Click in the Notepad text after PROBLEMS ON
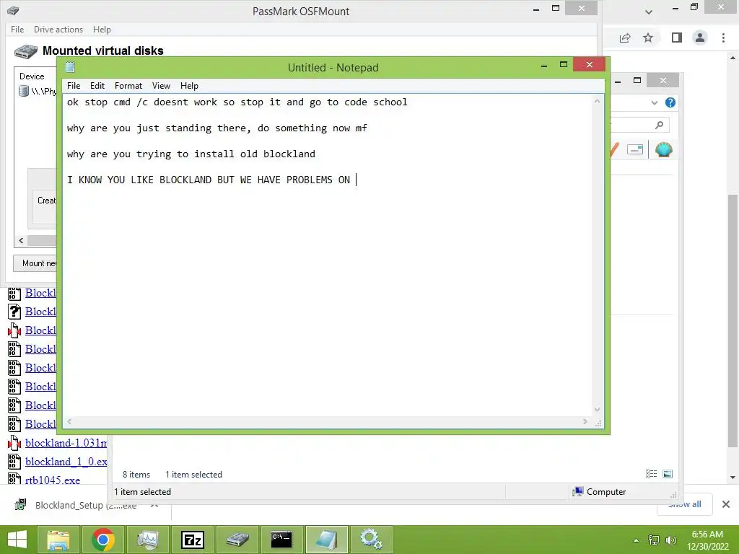 [356, 180]
